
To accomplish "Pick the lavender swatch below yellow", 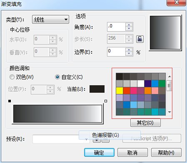I will [120, 98].
